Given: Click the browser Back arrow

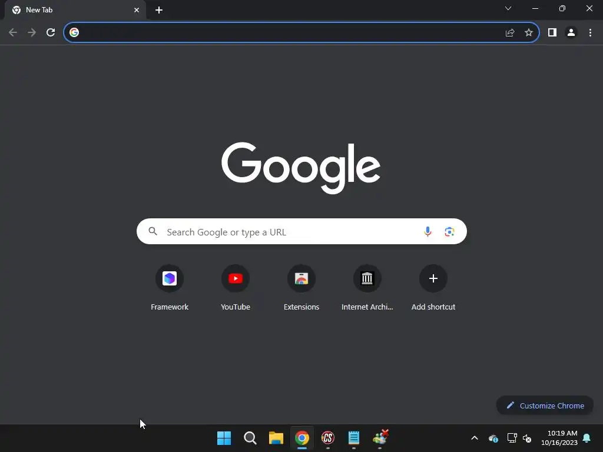Looking at the screenshot, I should tap(13, 32).
